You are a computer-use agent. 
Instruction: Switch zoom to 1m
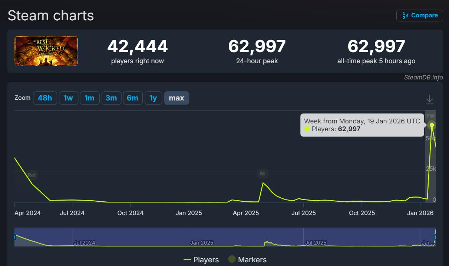(x=89, y=98)
